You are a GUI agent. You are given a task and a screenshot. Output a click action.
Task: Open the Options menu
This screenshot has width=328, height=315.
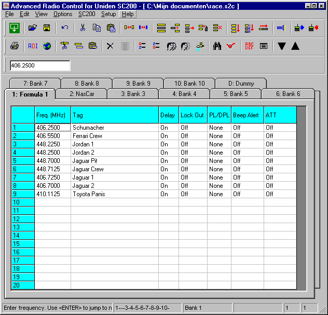(x=63, y=14)
